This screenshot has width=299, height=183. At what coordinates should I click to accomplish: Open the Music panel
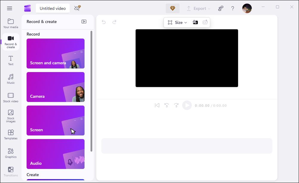point(10,79)
